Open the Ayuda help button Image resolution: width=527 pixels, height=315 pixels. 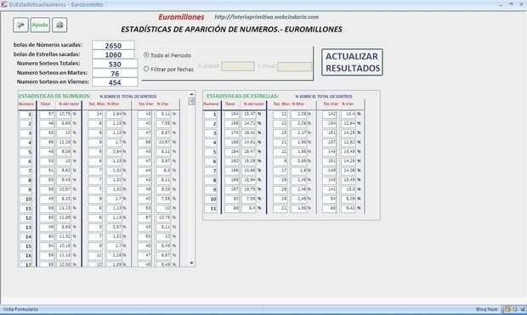pyautogui.click(x=40, y=25)
